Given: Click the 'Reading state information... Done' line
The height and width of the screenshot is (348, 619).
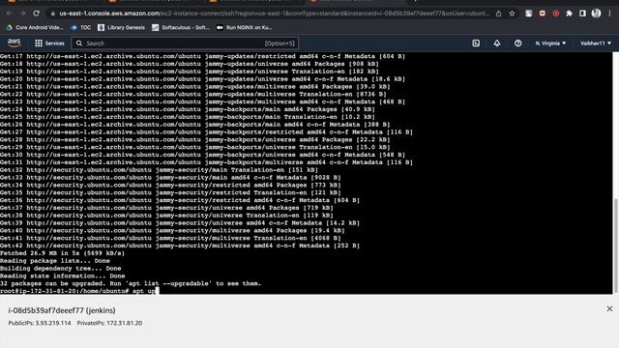Looking at the screenshot, I should click(62, 275).
